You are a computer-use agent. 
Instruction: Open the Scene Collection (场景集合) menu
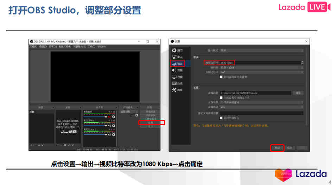tap(79, 46)
